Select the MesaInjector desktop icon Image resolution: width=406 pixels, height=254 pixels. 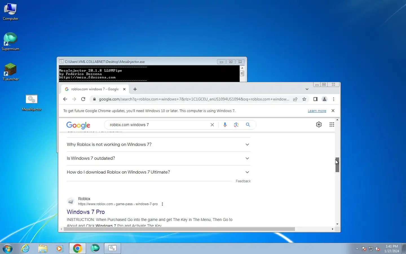(x=32, y=102)
